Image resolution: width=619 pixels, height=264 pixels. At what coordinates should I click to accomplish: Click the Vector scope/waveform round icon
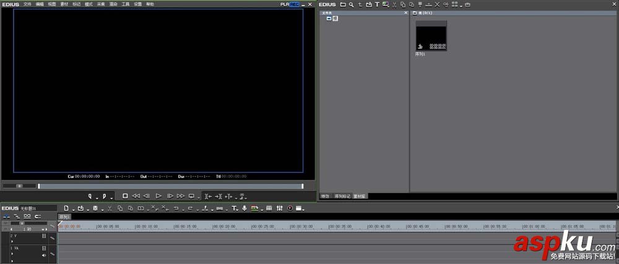tap(290, 208)
